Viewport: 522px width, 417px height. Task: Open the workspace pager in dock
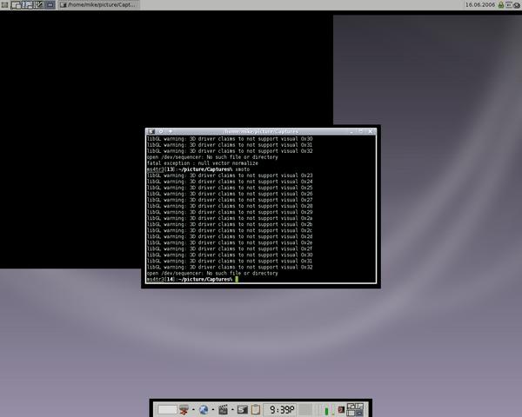point(354,409)
